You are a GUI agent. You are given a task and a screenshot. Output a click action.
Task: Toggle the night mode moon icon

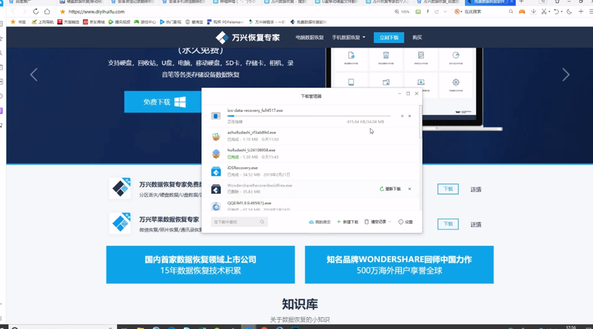coord(569,12)
